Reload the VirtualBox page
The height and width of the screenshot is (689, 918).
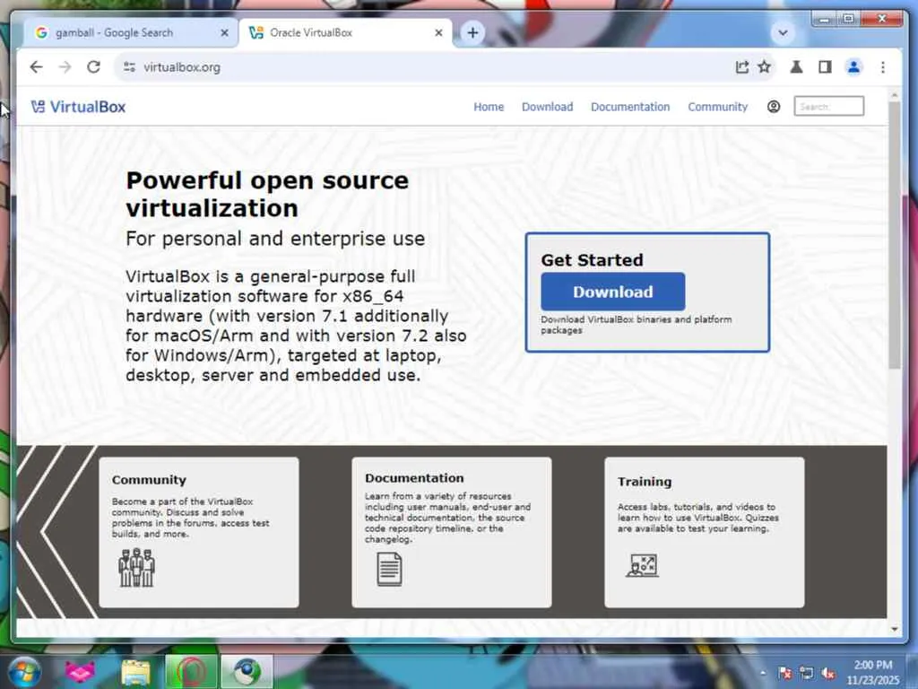pyautogui.click(x=93, y=67)
